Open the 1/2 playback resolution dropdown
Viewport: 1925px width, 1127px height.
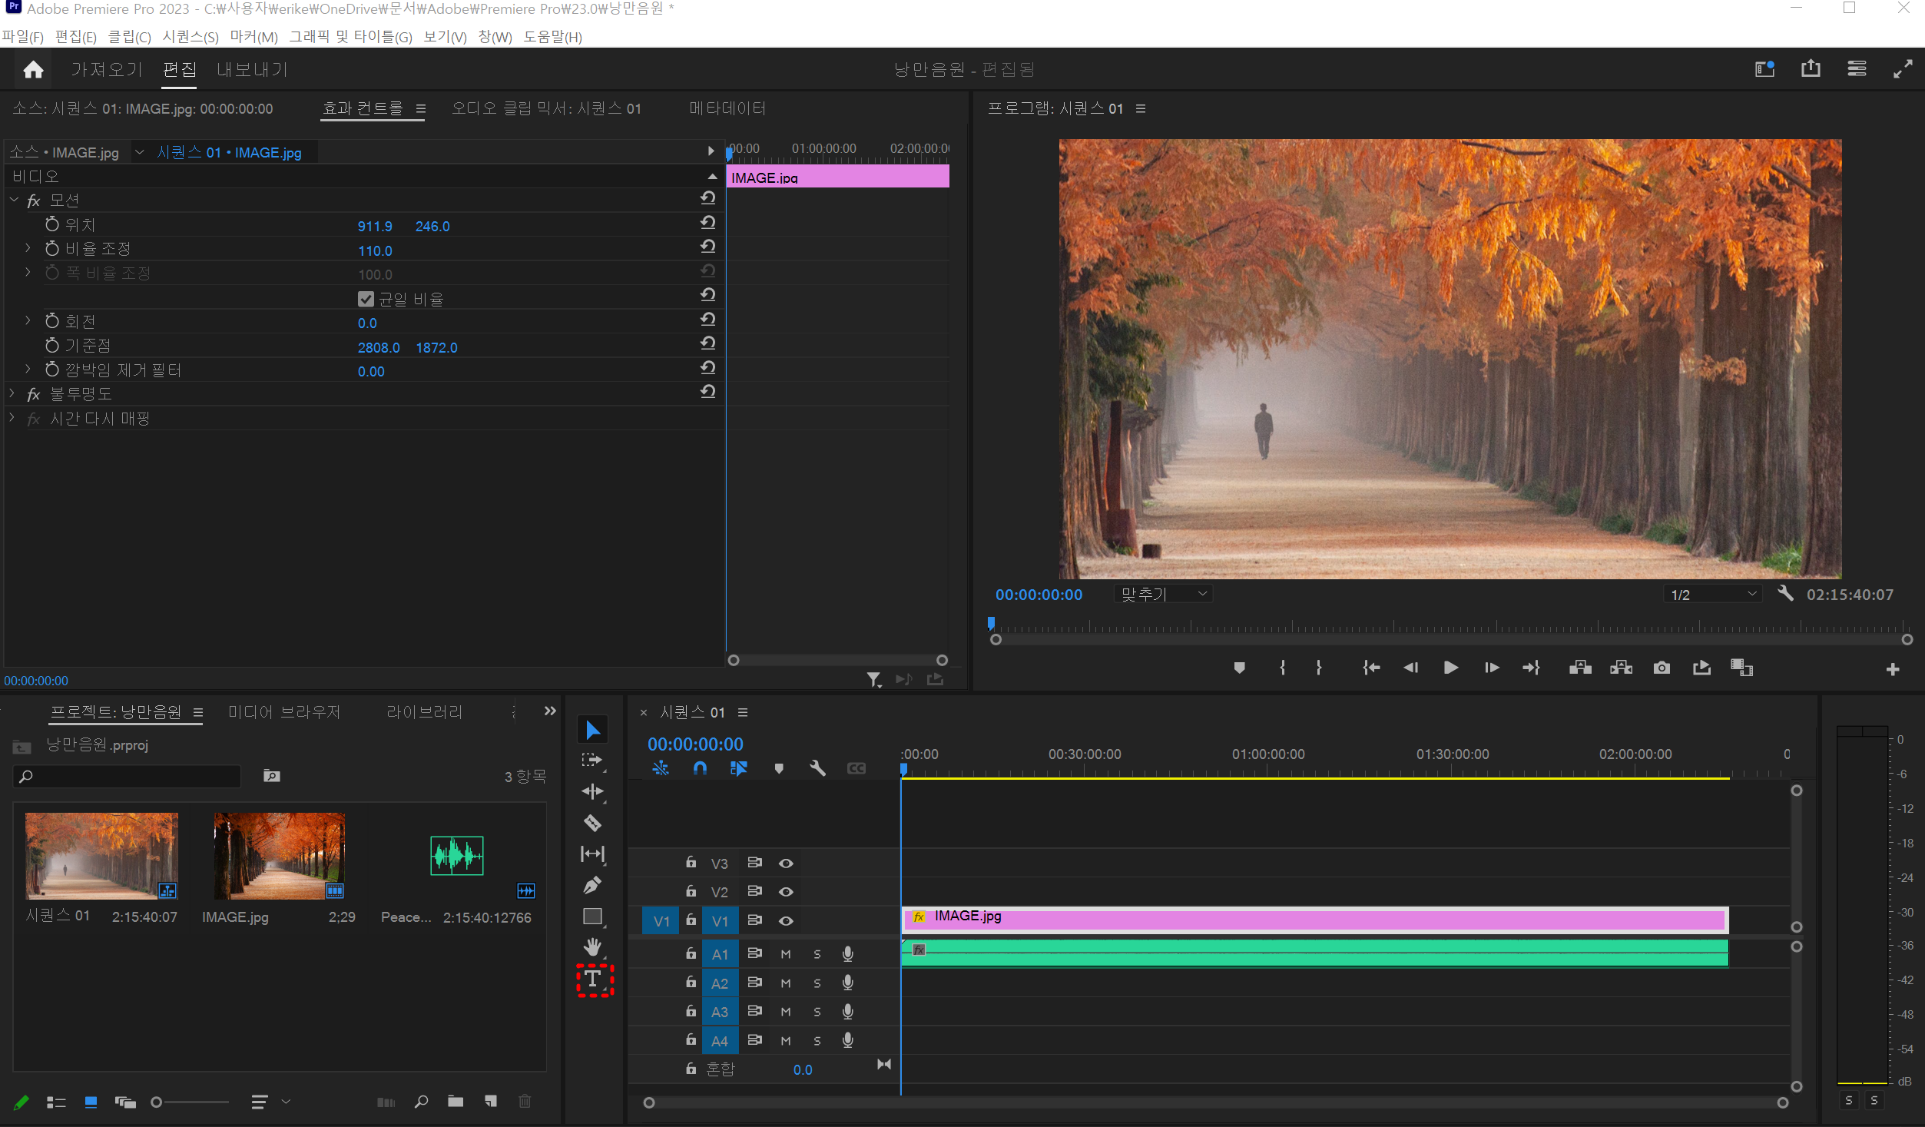[1713, 594]
